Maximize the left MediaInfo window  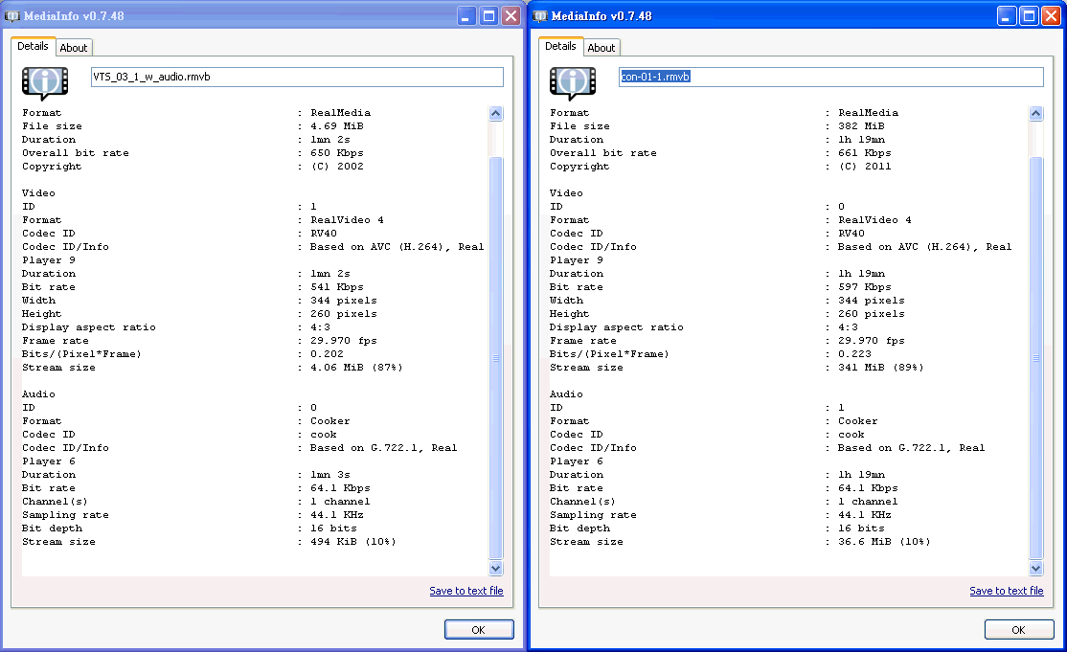click(x=488, y=15)
